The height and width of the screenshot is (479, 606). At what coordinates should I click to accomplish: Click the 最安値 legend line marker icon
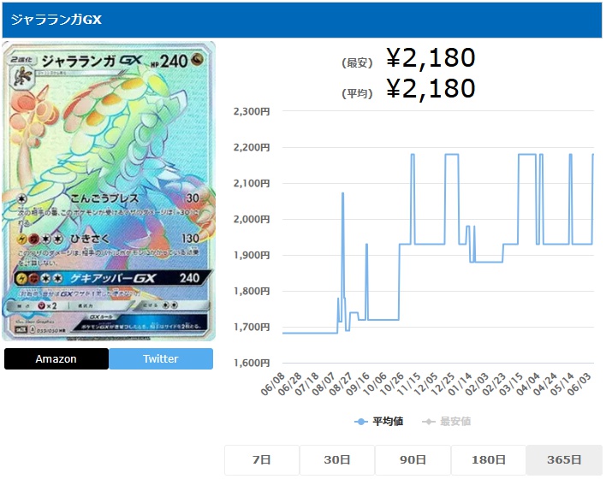(x=429, y=422)
